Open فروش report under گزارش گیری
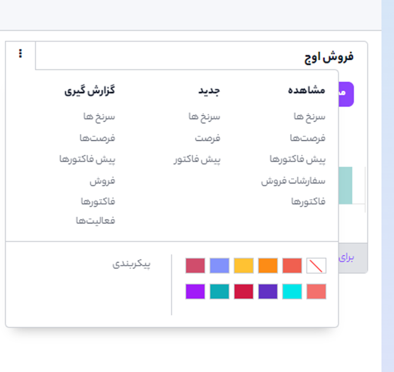 (102, 181)
